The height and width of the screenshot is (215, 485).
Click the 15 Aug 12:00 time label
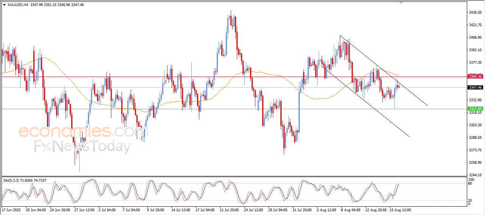400,210
